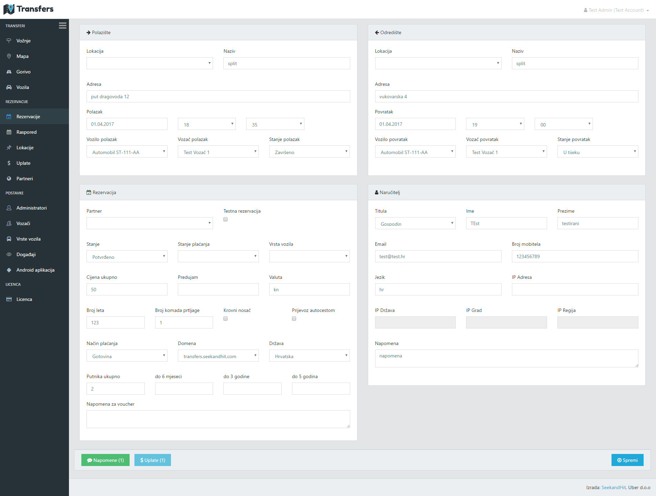This screenshot has width=656, height=496.
Task: Click the Cijena ukupno input field
Action: point(127,290)
